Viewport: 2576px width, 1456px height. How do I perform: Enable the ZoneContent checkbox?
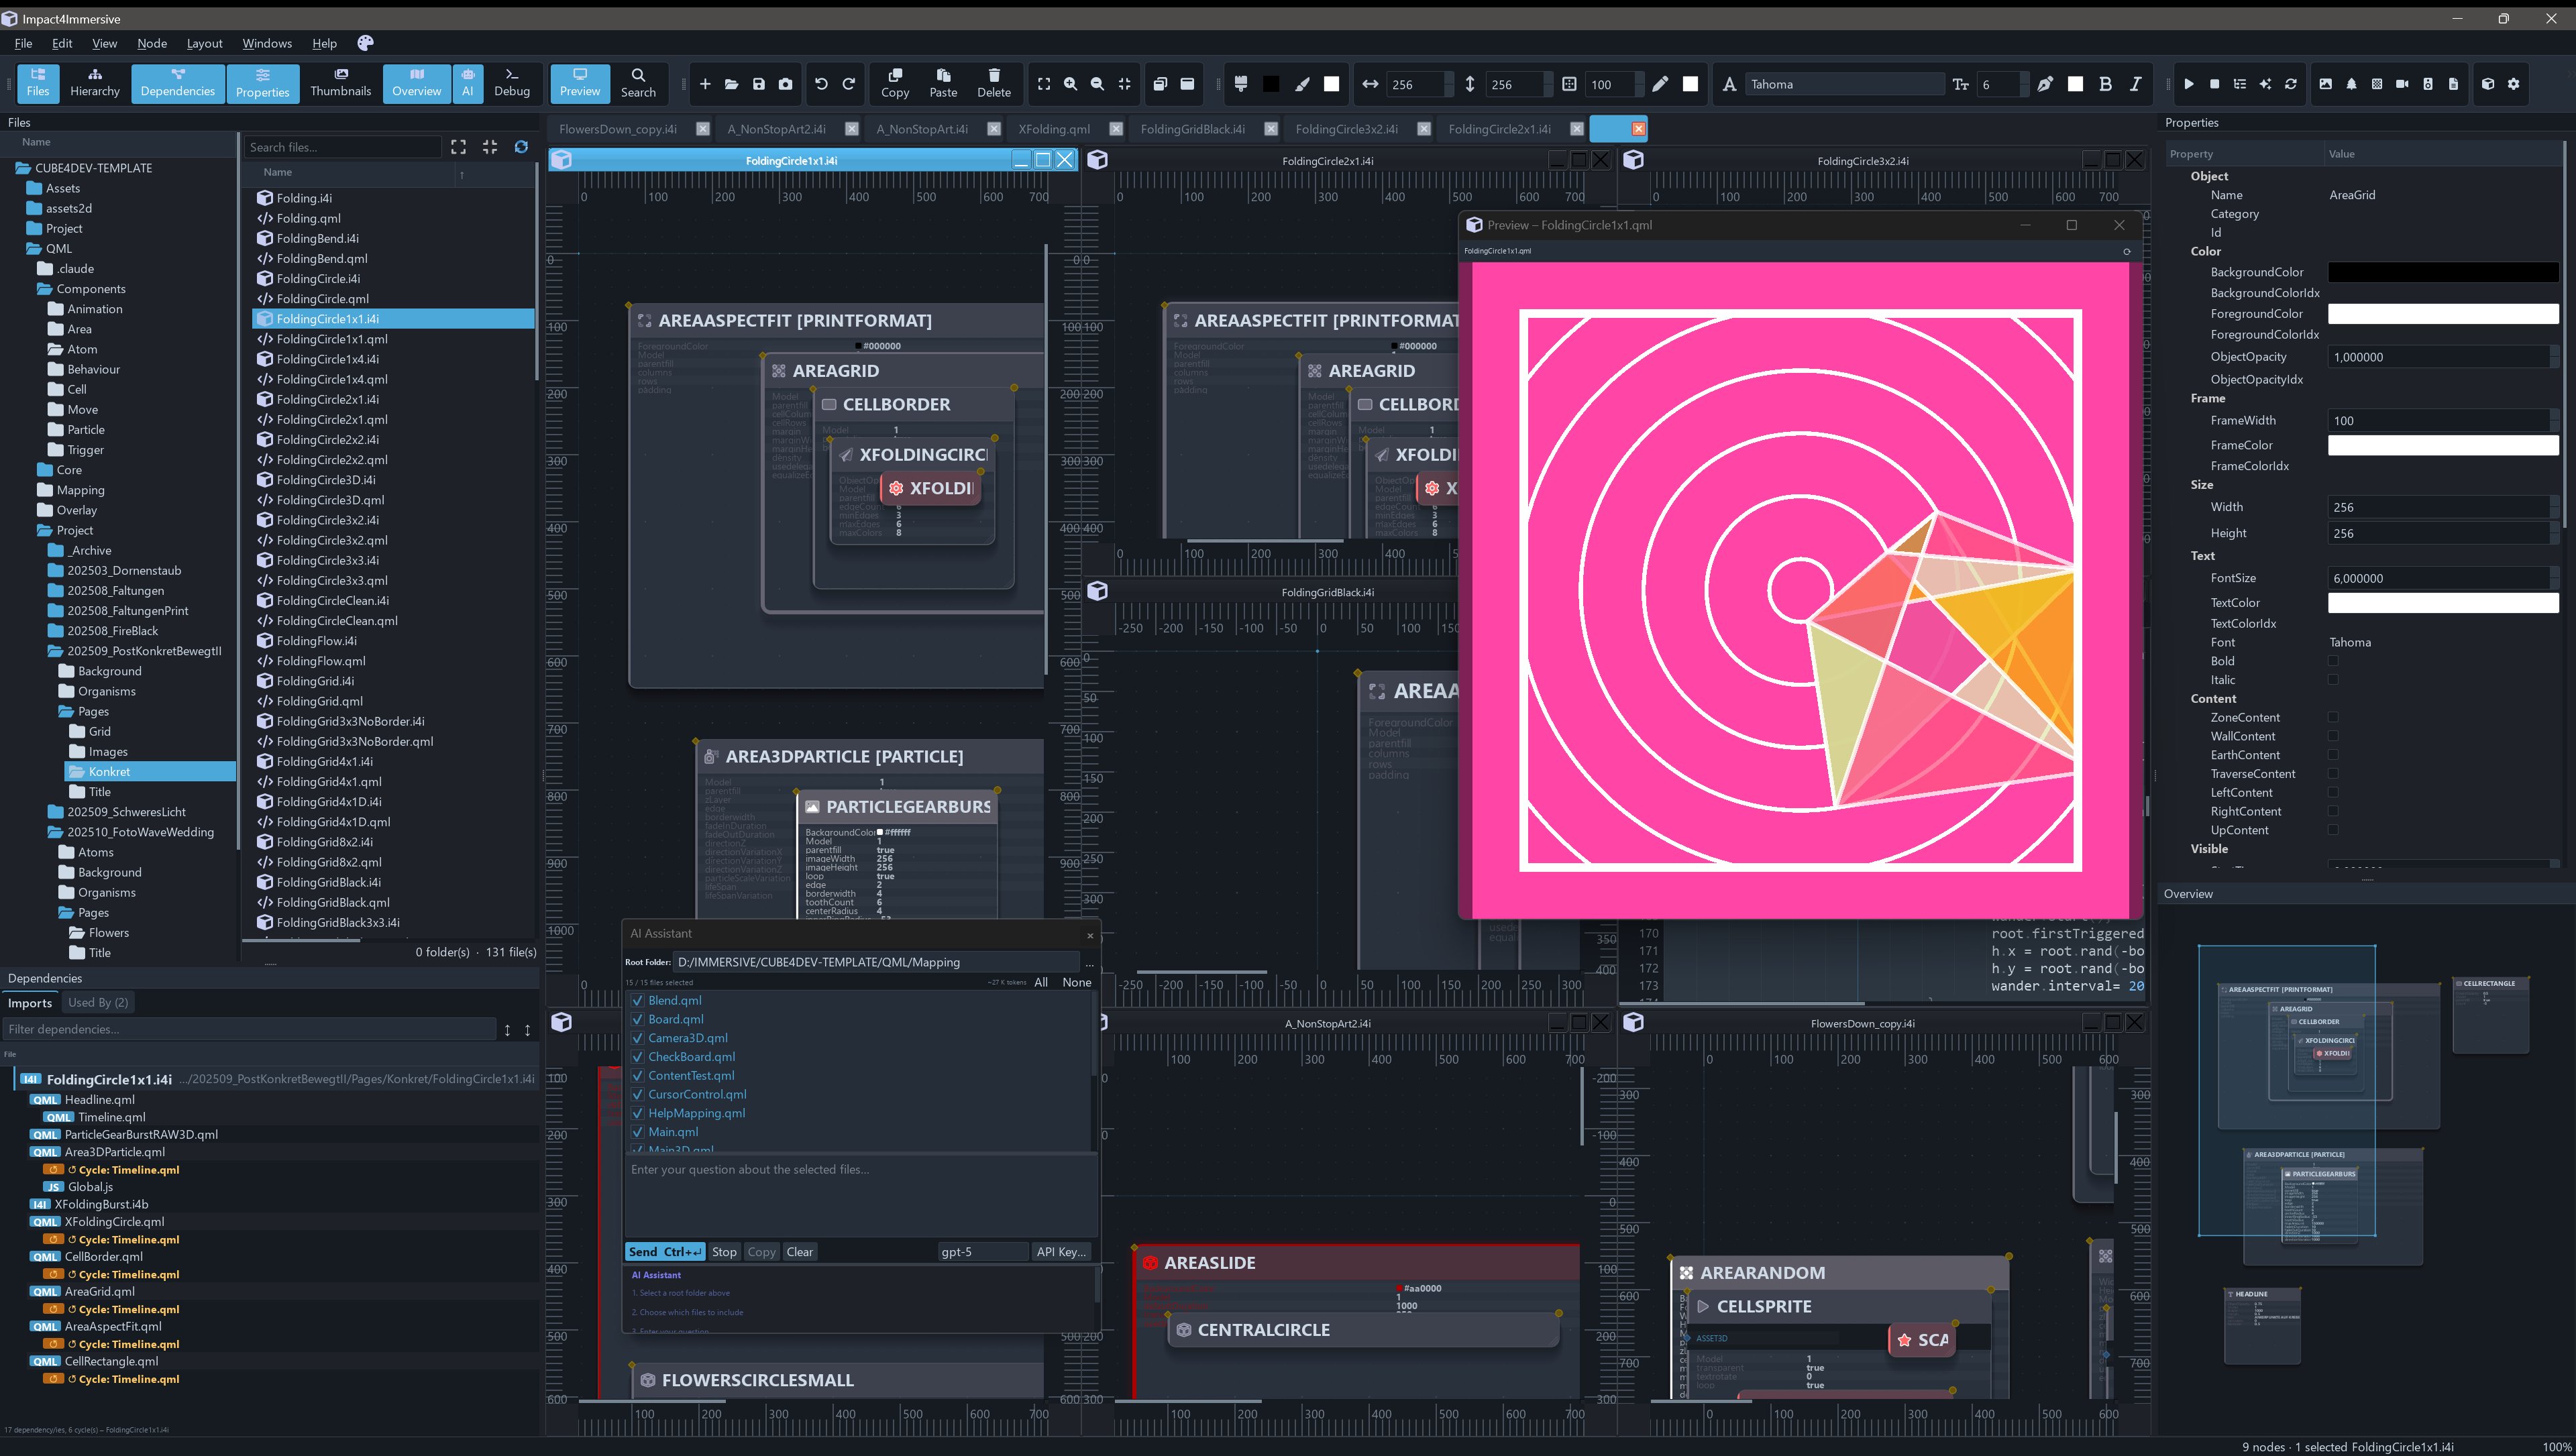2333,717
